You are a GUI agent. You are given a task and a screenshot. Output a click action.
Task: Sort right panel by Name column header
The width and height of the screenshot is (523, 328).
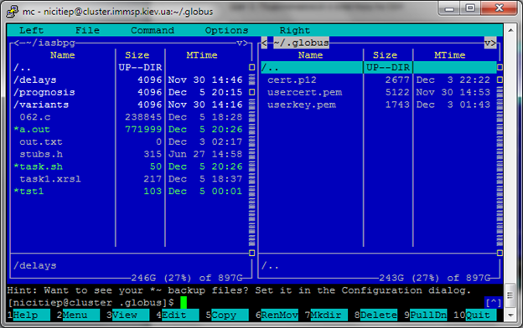[x=310, y=55]
